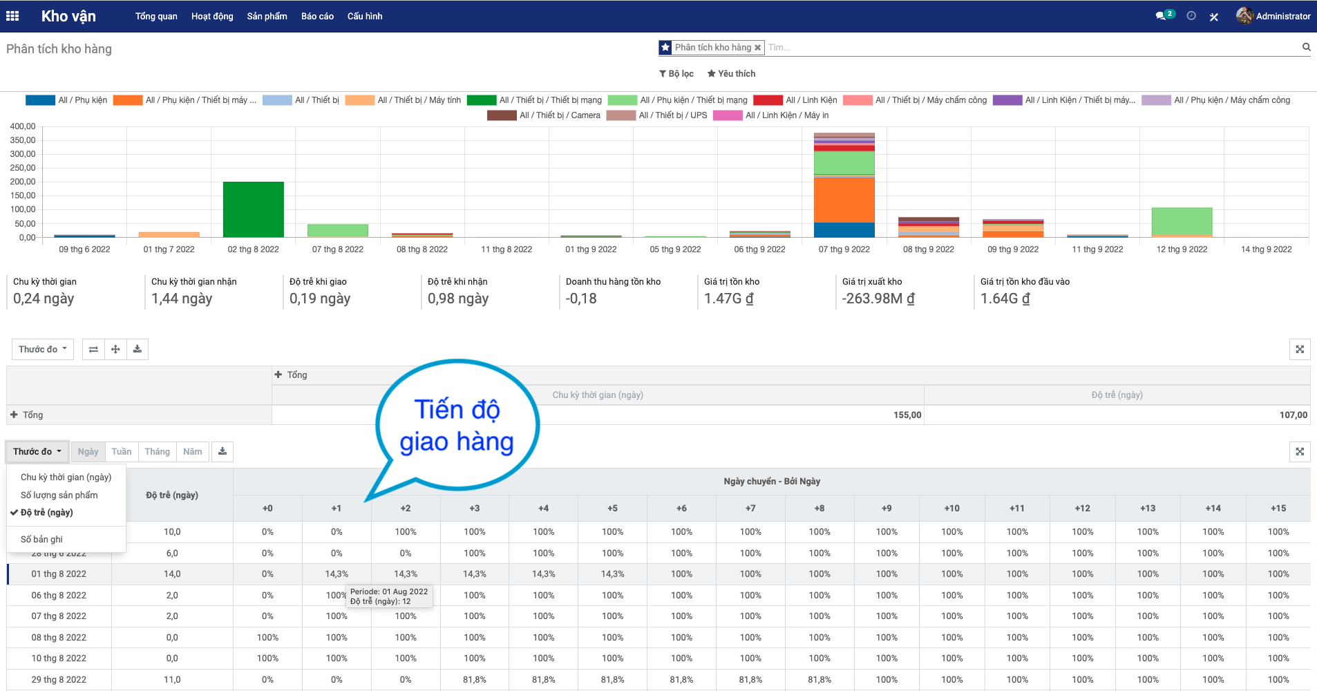Image resolution: width=1317 pixels, height=691 pixels.
Task: Click pivot total value 155,00
Action: click(907, 415)
